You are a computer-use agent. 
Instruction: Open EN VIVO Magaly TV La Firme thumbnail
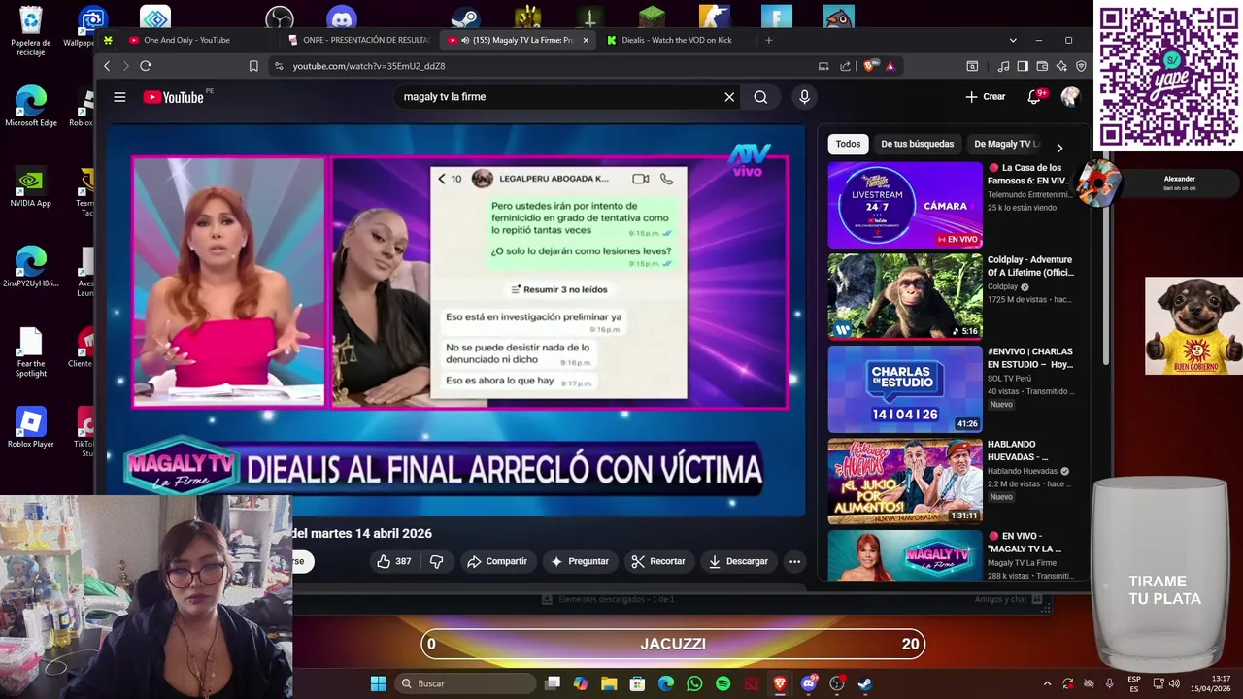(x=905, y=556)
